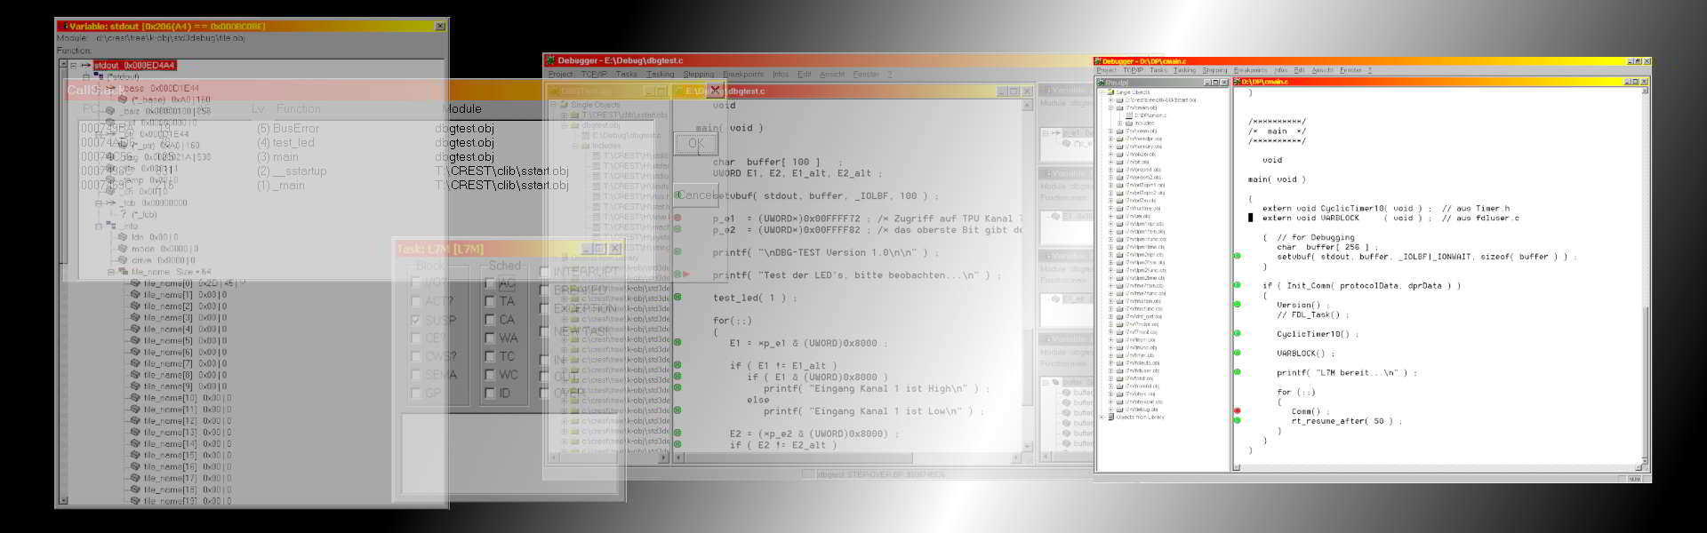Click red breakpoint dot at p_e1 assignment
Image resolution: width=1707 pixels, height=533 pixels.
[677, 218]
